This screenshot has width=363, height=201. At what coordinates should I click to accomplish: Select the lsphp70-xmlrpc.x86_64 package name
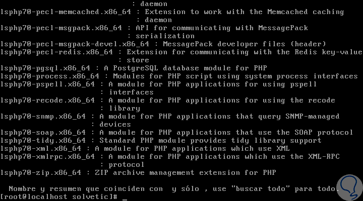[x=48, y=156]
